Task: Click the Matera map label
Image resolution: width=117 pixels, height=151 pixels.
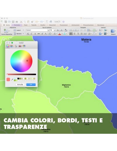Action: coord(86,39)
